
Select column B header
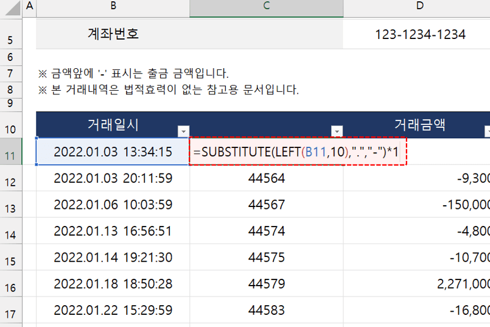coord(113,8)
